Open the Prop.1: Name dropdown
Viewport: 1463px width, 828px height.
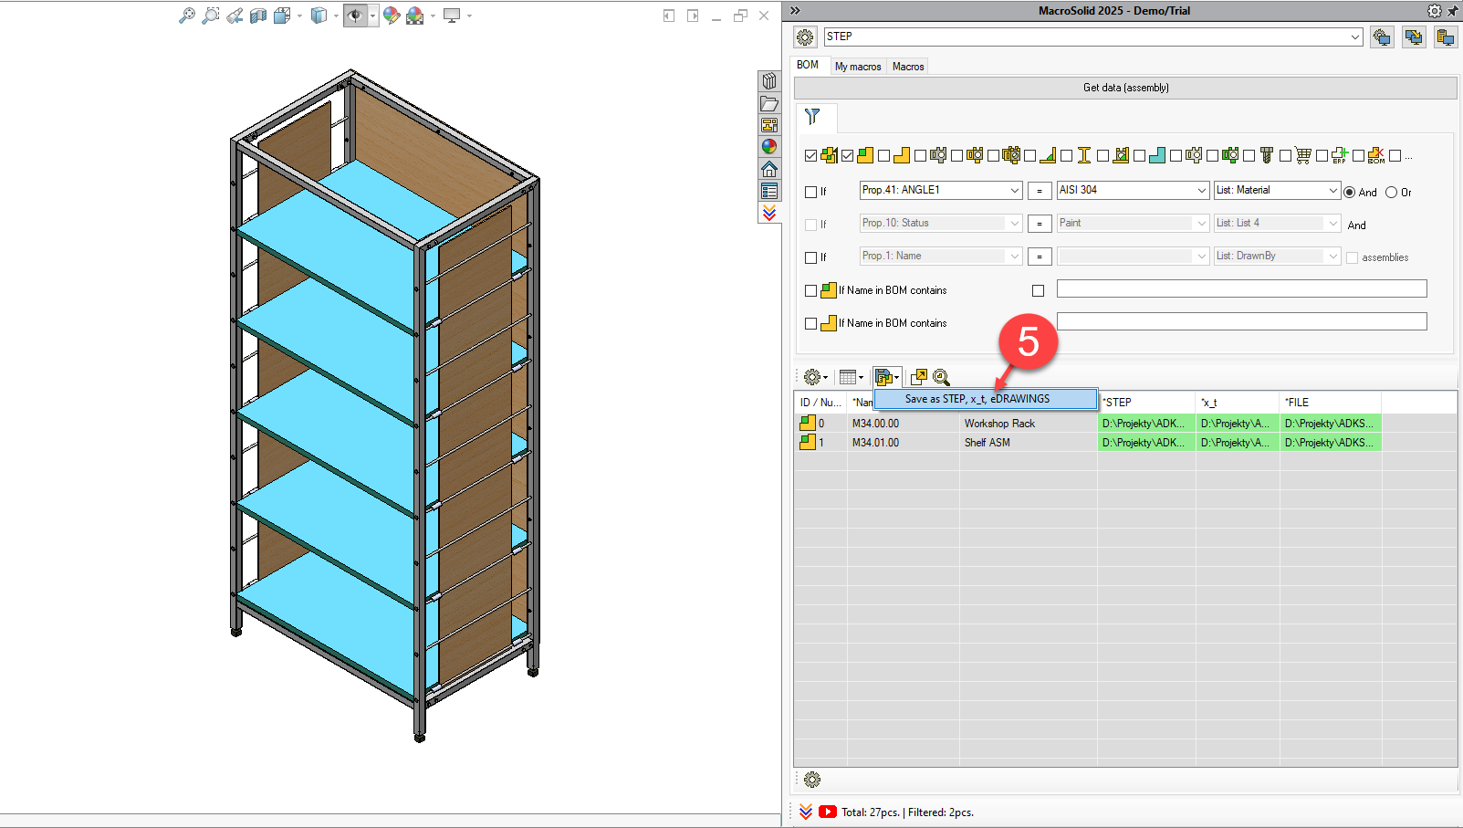pyautogui.click(x=1015, y=257)
